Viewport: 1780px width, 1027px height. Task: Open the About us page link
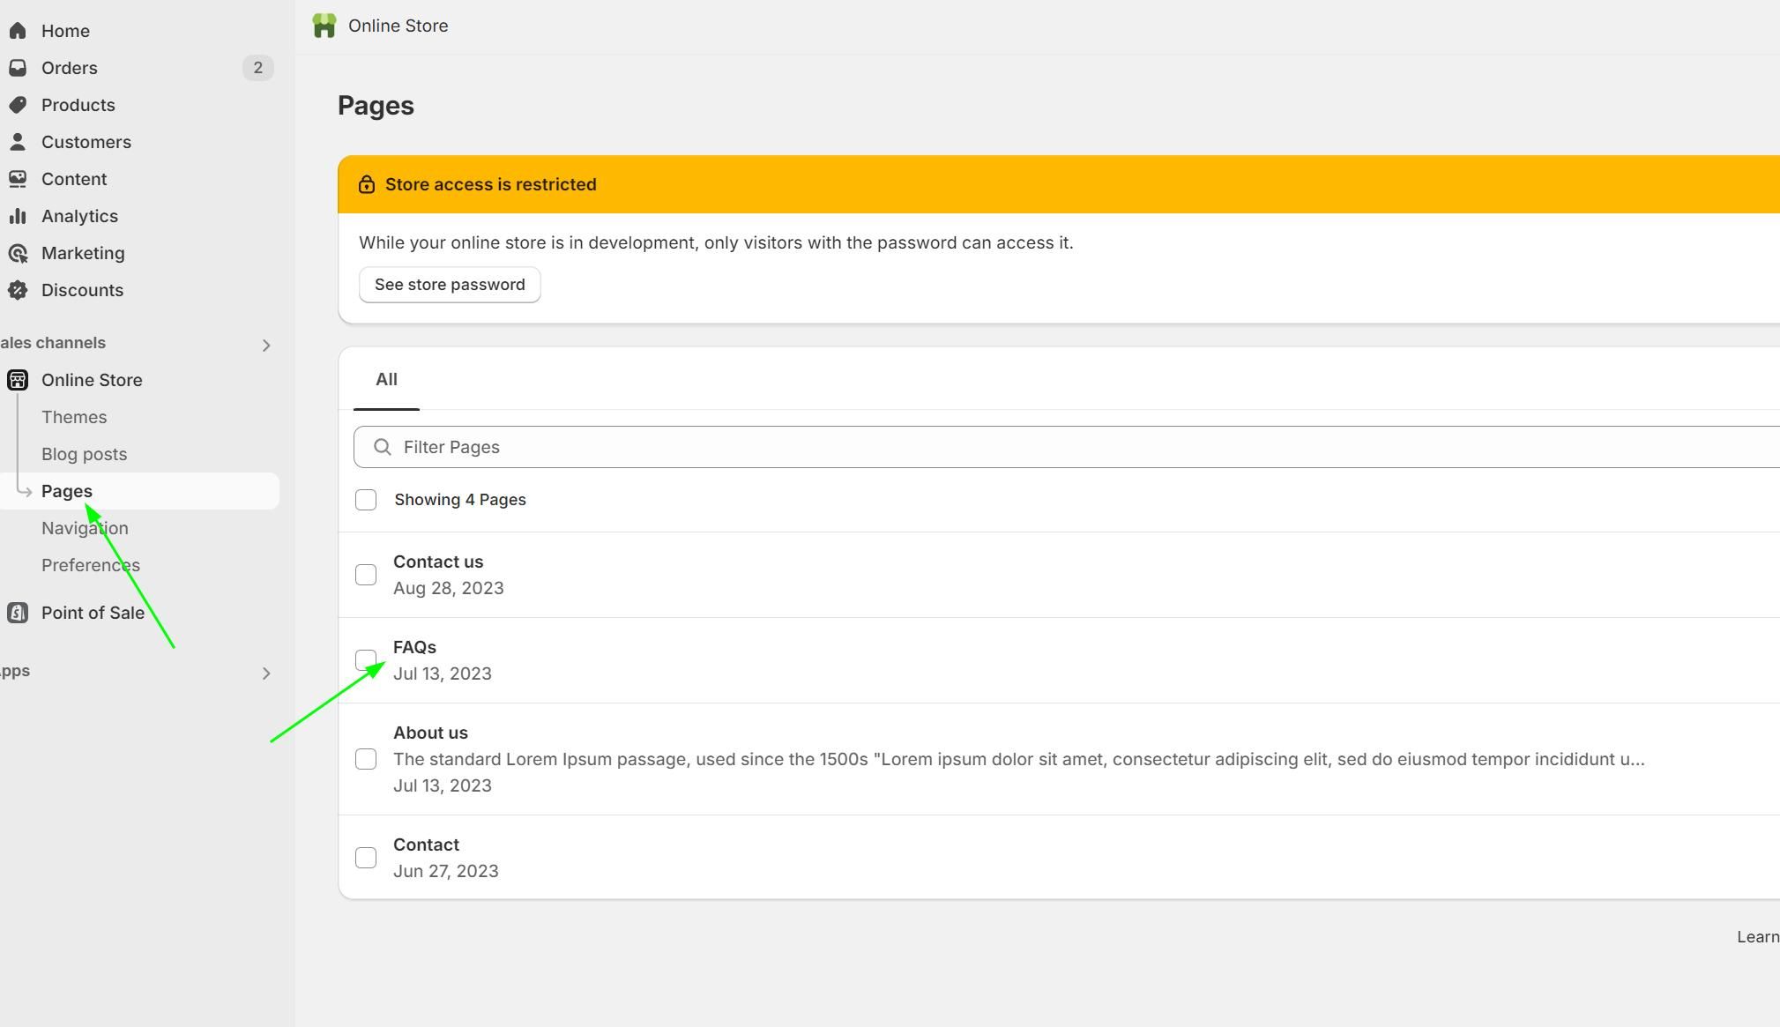430,733
